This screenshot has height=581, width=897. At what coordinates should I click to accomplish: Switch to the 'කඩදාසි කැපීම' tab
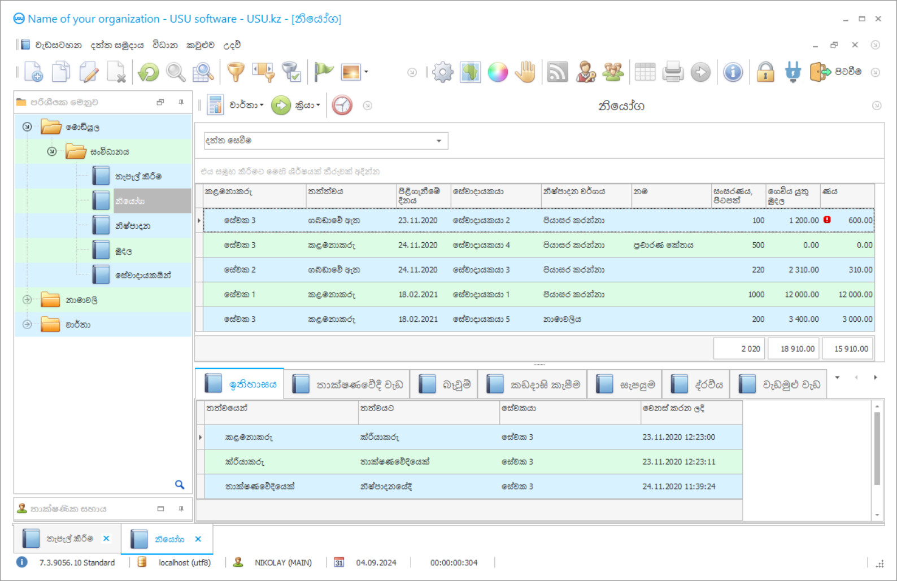[533, 385]
